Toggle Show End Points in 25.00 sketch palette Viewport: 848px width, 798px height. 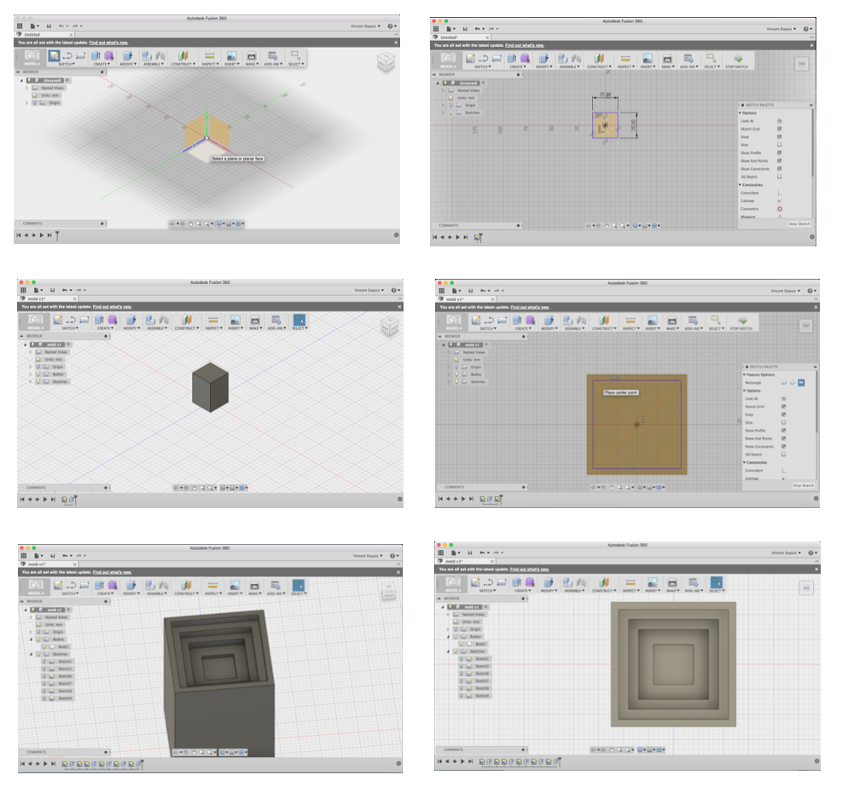coord(779,160)
